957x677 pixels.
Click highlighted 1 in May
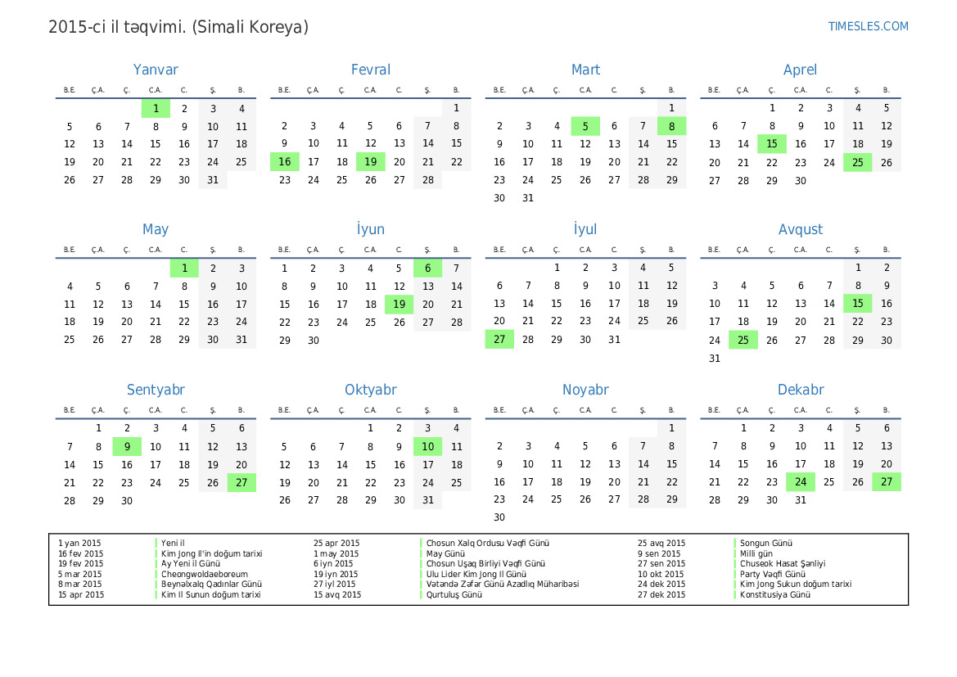click(x=184, y=268)
